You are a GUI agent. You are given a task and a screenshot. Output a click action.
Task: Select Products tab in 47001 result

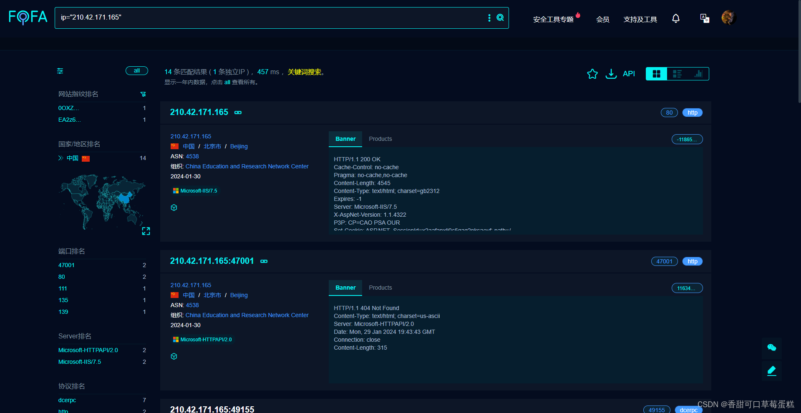click(380, 288)
